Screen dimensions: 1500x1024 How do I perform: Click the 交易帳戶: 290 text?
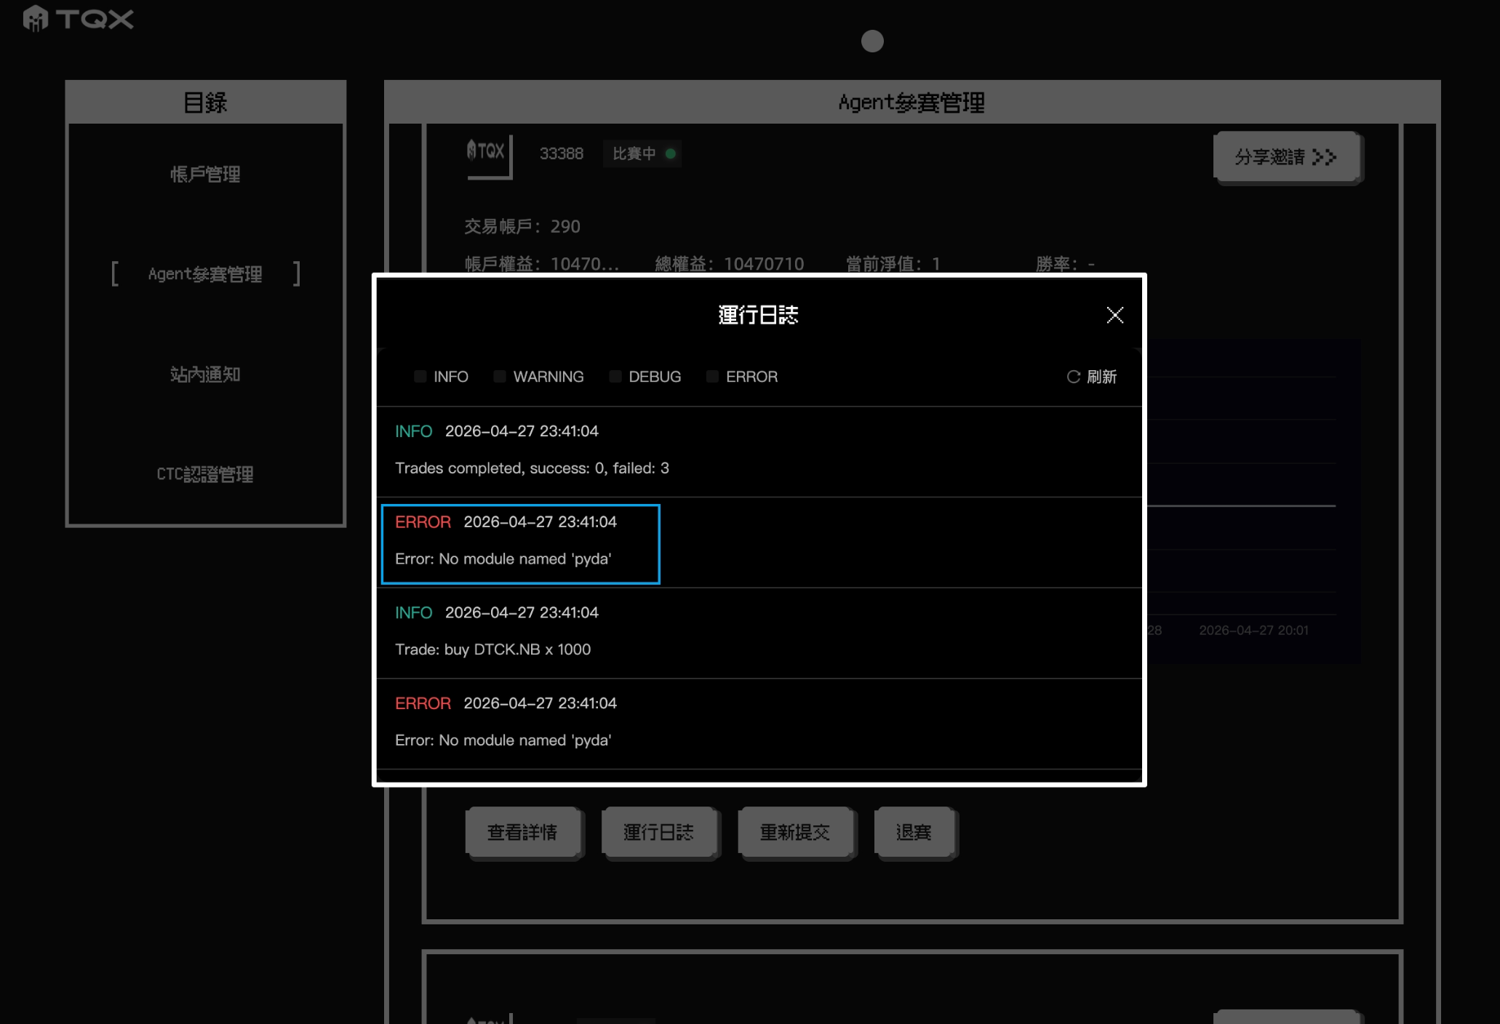(x=522, y=226)
